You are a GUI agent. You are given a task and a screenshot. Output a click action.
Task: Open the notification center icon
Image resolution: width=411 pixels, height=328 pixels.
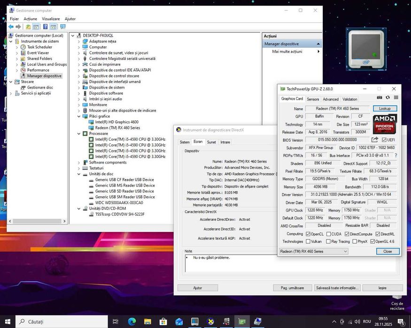(401, 321)
